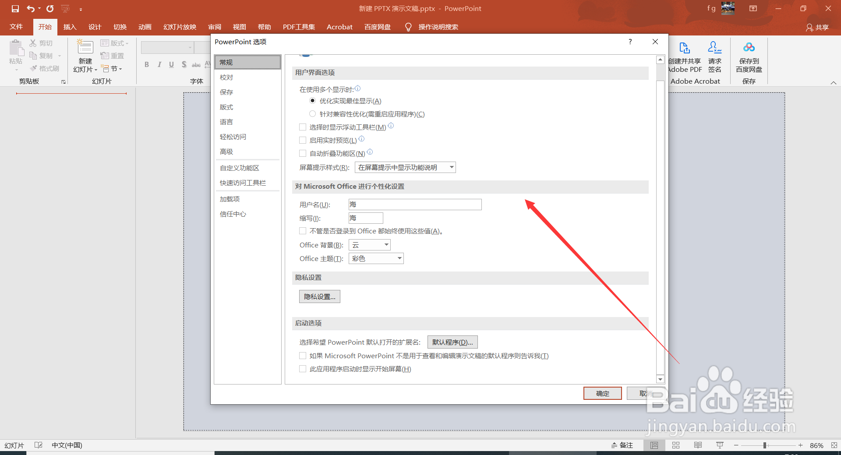Open the Customize Quick Access Toolbar arrow
This screenshot has height=455, width=841.
[81, 9]
